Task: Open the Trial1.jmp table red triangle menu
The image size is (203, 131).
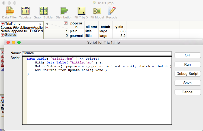Action: (2, 24)
